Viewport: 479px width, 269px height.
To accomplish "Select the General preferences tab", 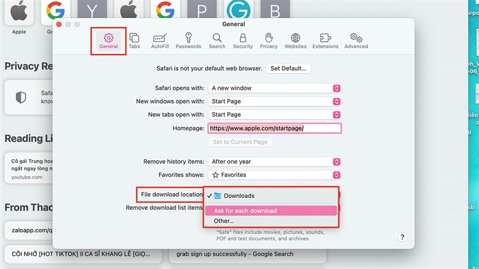I will pos(108,41).
